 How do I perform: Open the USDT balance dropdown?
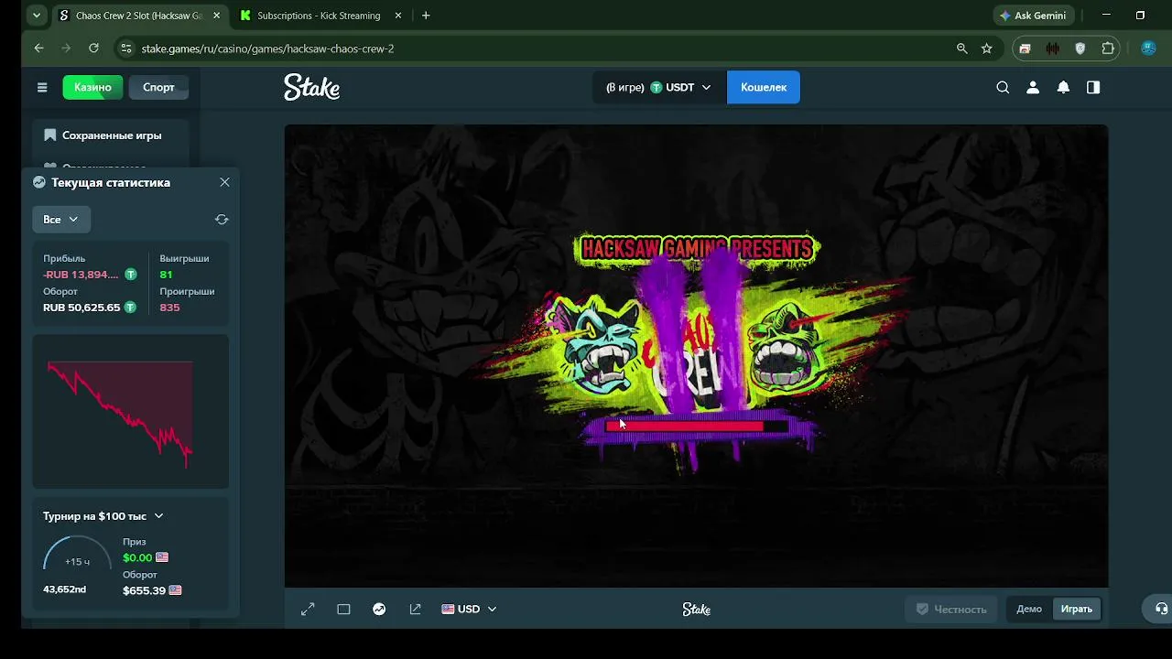click(x=659, y=87)
